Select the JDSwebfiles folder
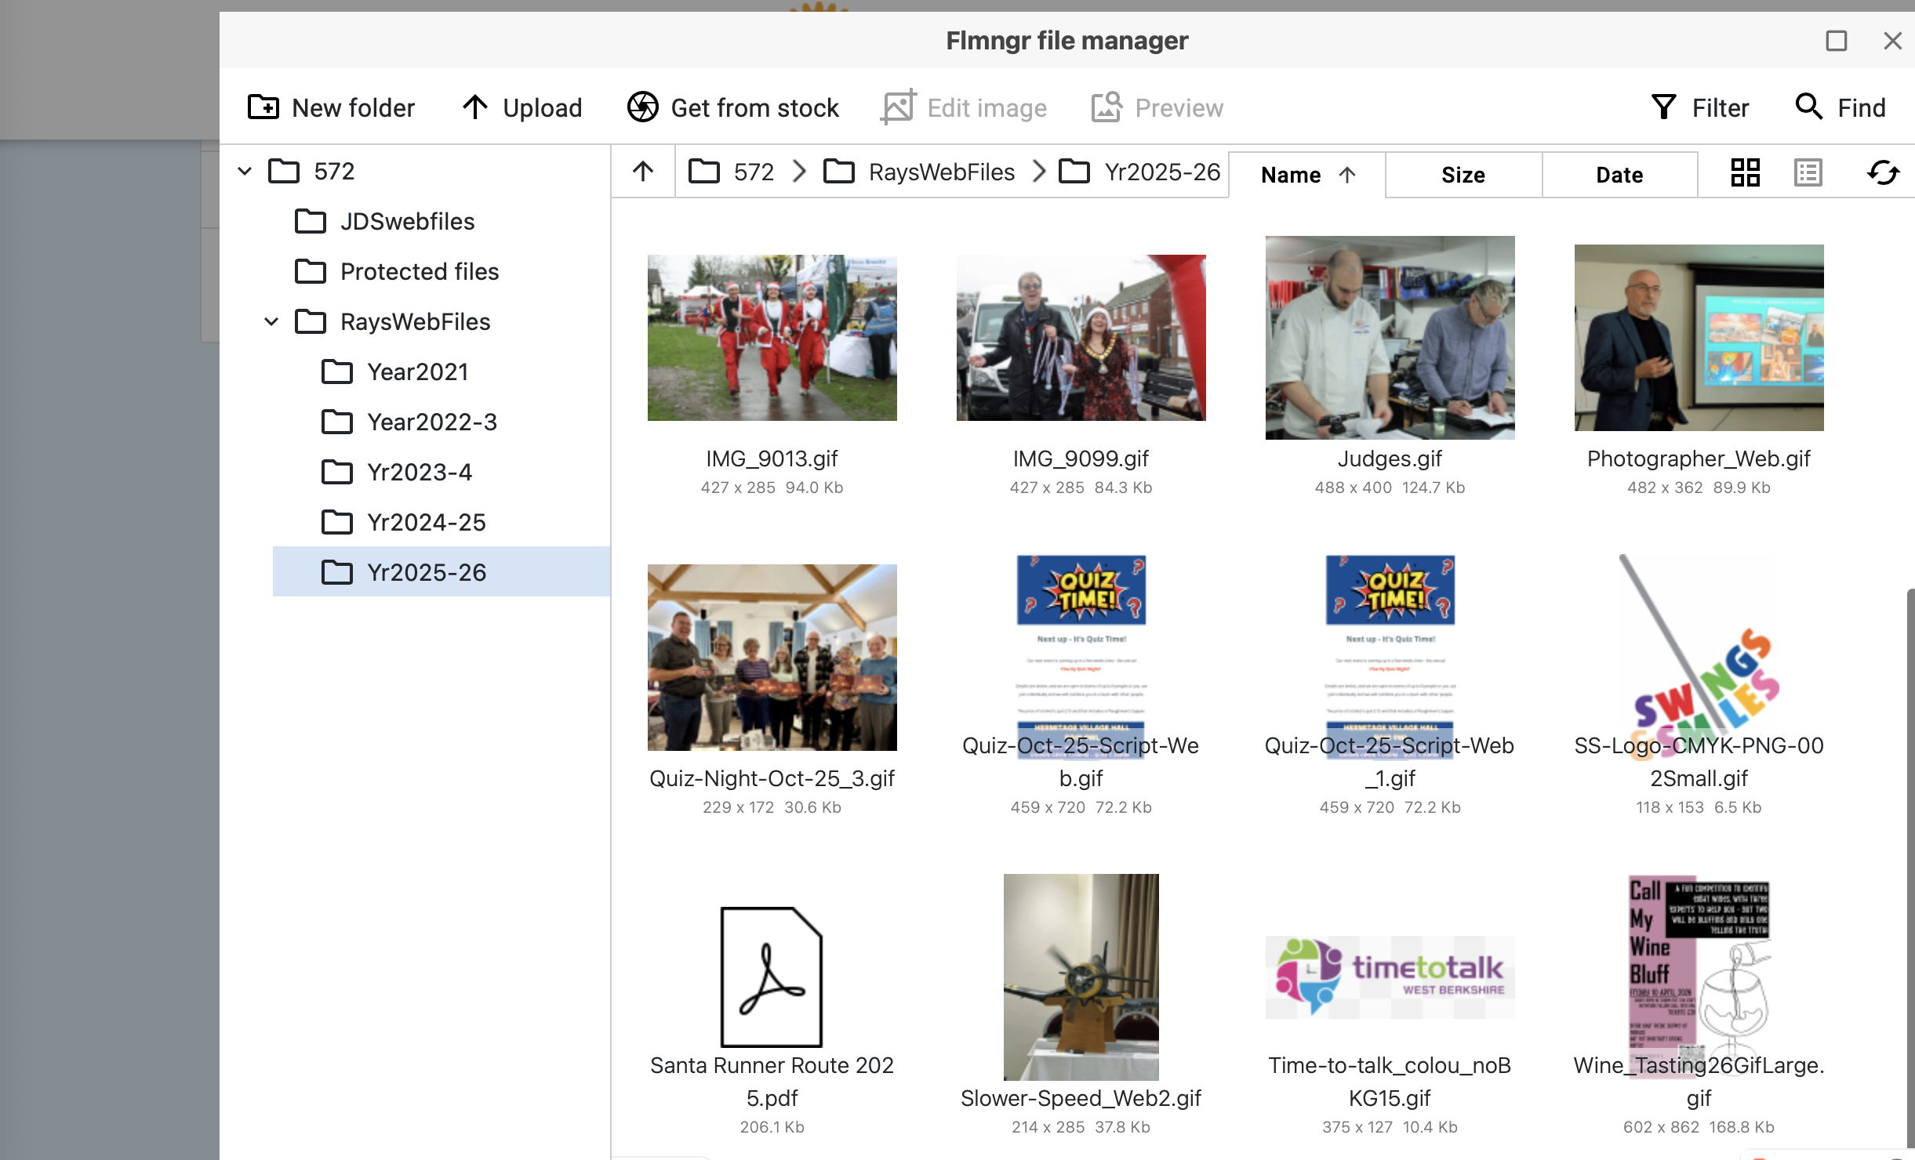This screenshot has height=1160, width=1915. coord(407,222)
